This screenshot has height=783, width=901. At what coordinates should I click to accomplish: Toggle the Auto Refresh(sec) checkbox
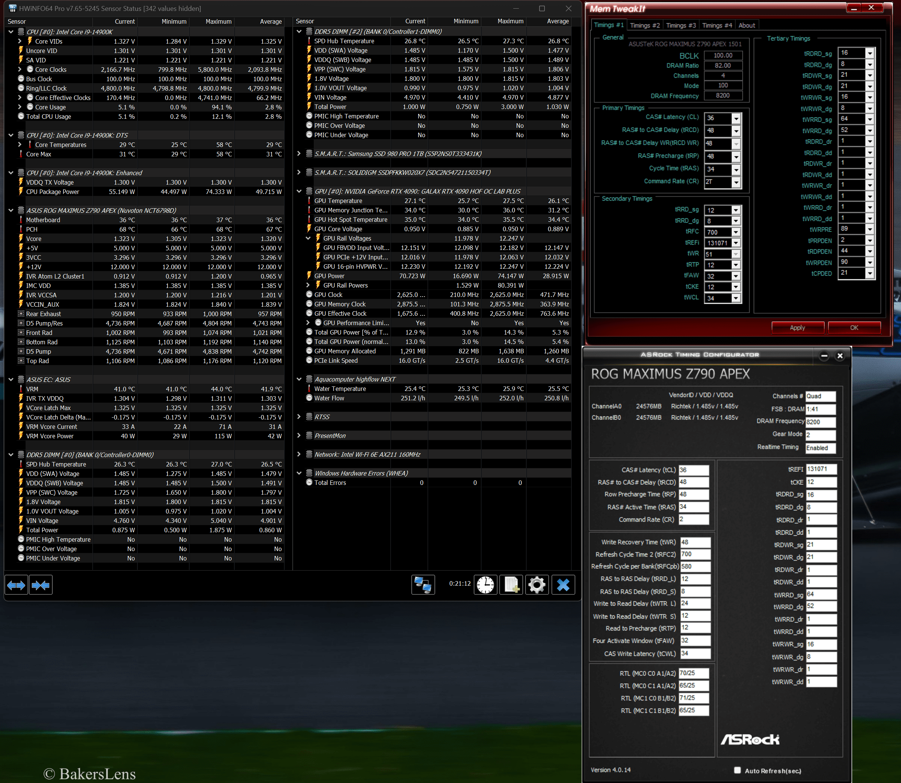pos(737,770)
